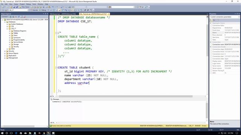
Task: Open the editor zoom percentage dropdown
Action: point(56,96)
